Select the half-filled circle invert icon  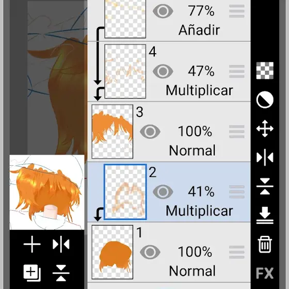(265, 100)
